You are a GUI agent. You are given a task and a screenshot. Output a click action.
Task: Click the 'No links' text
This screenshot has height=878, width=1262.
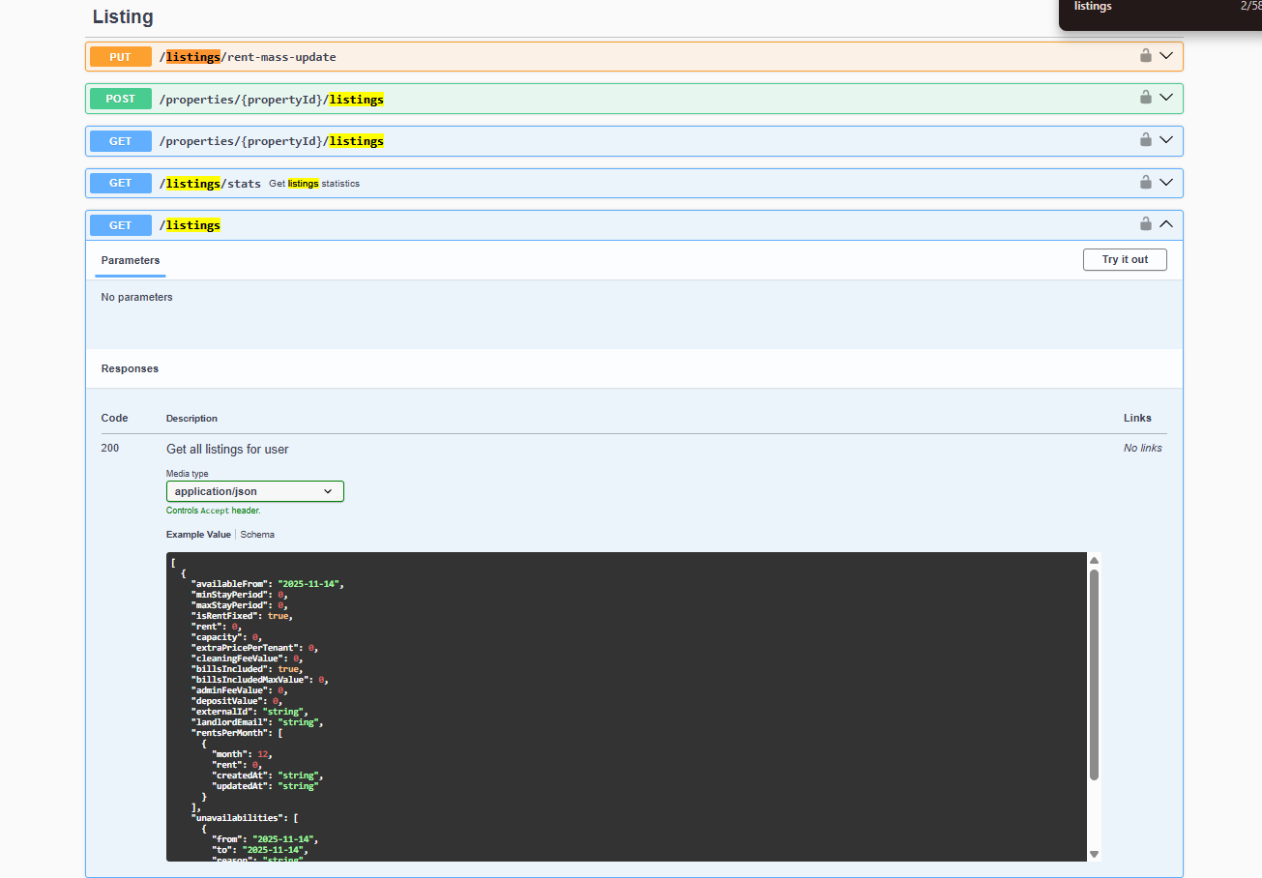[1143, 448]
